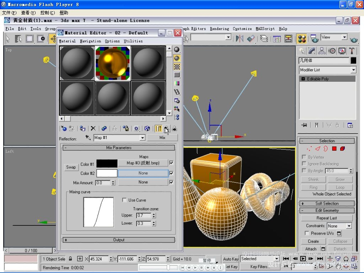Expand the Output rollout
Screen dimensions: 364x273
click(x=119, y=240)
